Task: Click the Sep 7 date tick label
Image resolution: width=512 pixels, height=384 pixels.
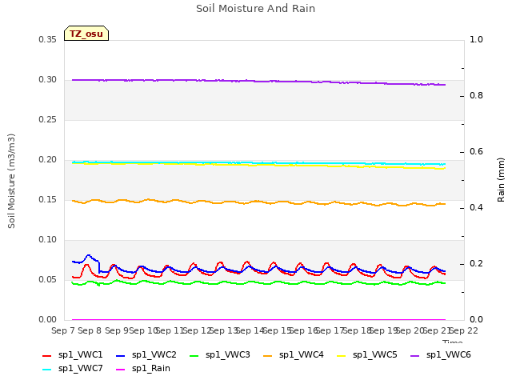Action: click(x=63, y=331)
